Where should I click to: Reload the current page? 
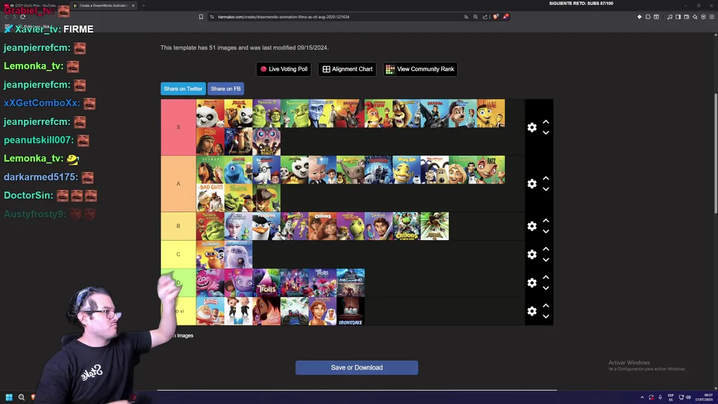point(22,17)
